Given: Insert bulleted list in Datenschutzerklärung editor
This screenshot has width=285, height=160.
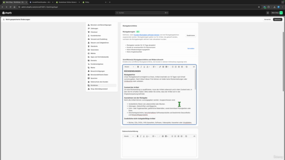Looking at the screenshot, I should (172, 136).
